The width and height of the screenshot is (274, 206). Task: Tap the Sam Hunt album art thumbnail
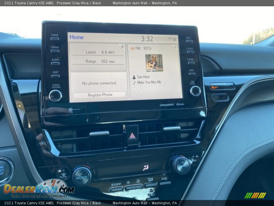tap(154, 63)
